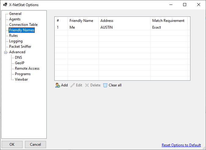Go to the Rules section
This screenshot has height=150, width=206.
click(13, 36)
